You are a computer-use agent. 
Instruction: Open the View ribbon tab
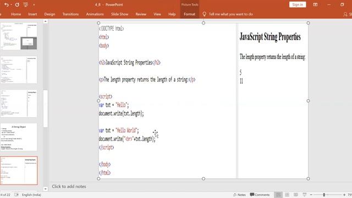click(x=157, y=14)
